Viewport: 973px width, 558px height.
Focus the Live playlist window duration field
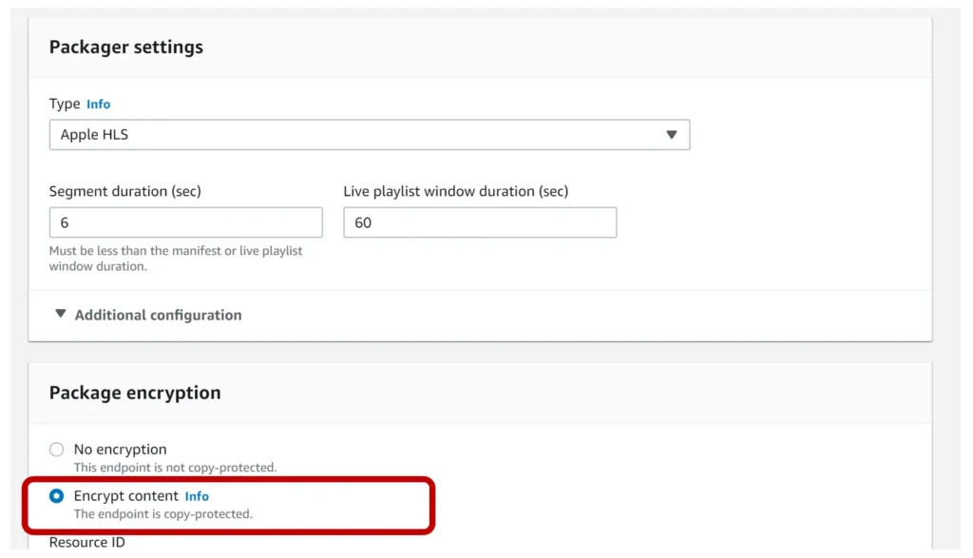[x=480, y=222]
